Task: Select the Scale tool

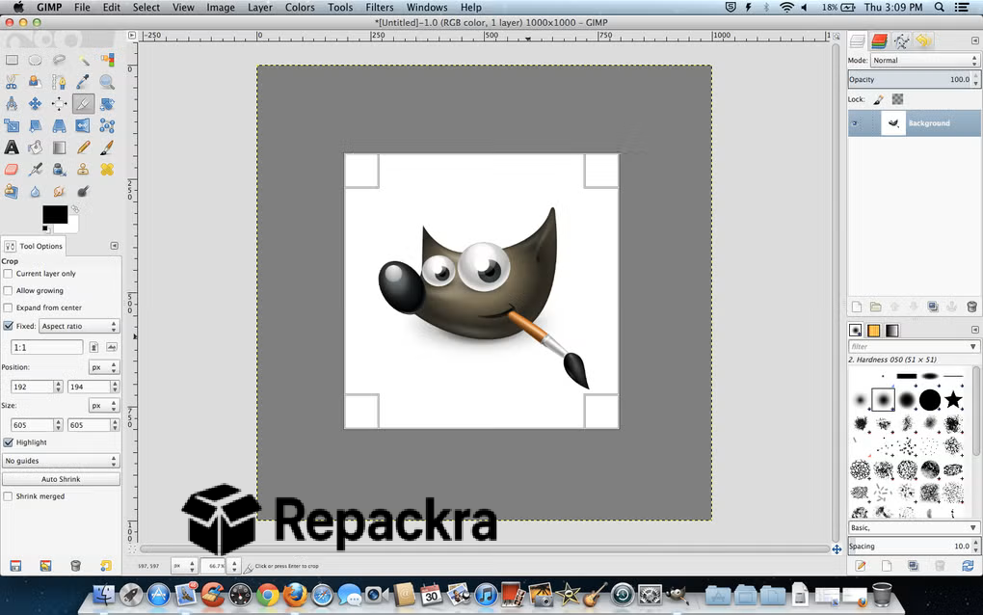Action: tap(12, 125)
